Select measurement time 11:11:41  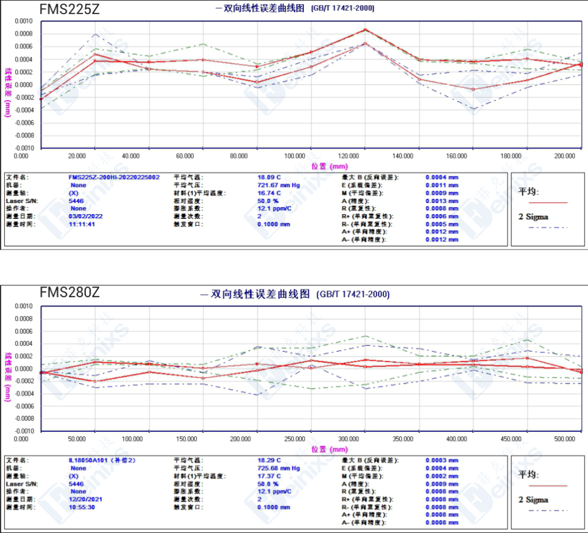tap(82, 224)
